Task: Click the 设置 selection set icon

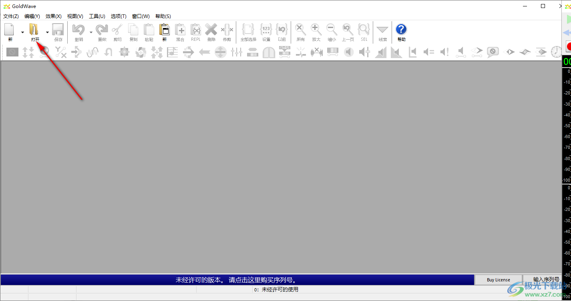Action: [266, 30]
